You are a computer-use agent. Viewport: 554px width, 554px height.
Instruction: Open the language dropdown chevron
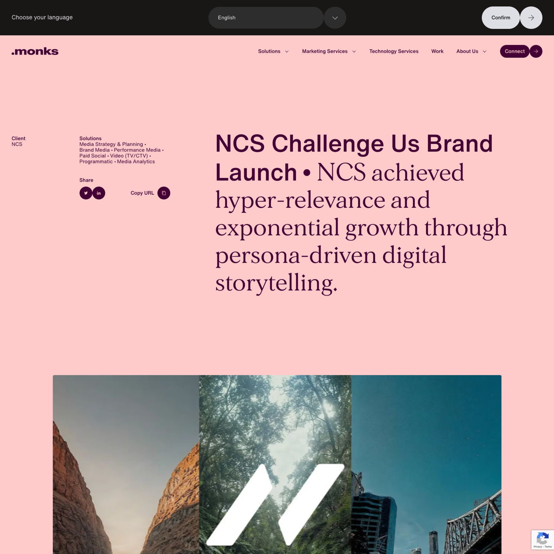coord(335,18)
